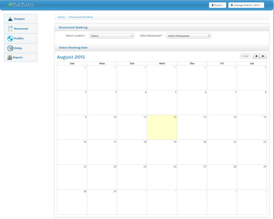Select the highlighted August 12 cell
The height and width of the screenshot is (219, 274).
[x=162, y=127]
